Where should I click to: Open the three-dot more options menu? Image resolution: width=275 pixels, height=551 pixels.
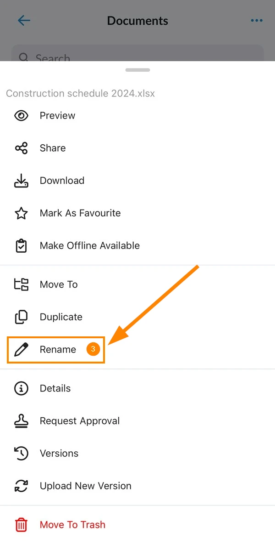pos(256,21)
